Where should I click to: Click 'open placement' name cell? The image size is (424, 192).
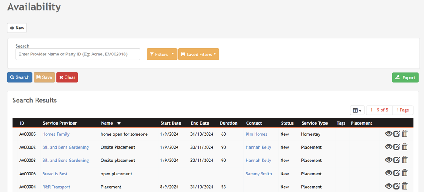116,174
